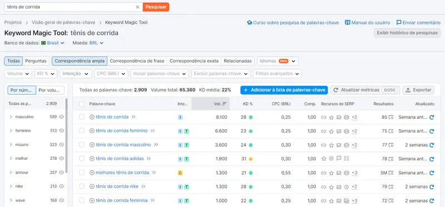Image resolution: width=445 pixels, height=207 pixels.
Task: Click Atualizar métricas button
Action: click(x=365, y=90)
